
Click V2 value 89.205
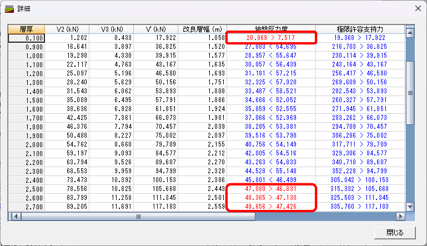(67, 207)
